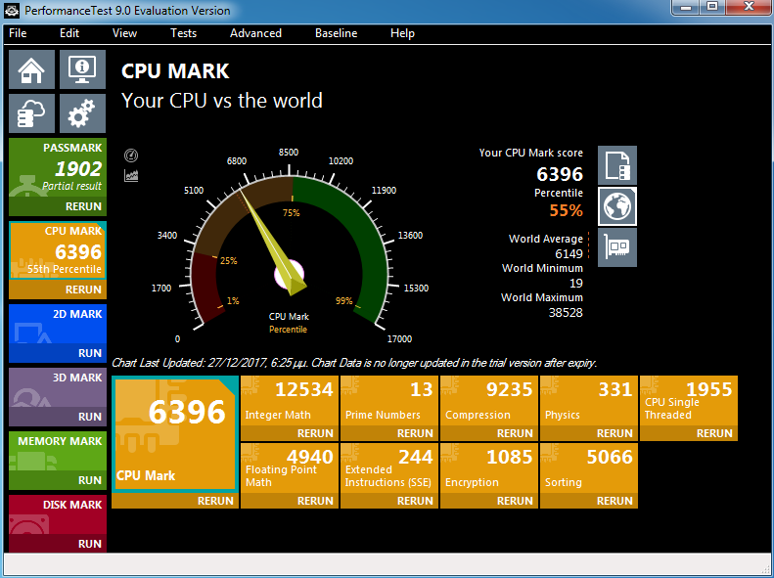Select the hardware card comparison icon
Image resolution: width=774 pixels, height=578 pixels.
click(x=617, y=247)
